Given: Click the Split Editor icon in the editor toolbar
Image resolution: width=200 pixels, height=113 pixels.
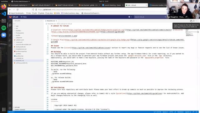Looking at the screenshot, I should pyautogui.click(x=194, y=21).
